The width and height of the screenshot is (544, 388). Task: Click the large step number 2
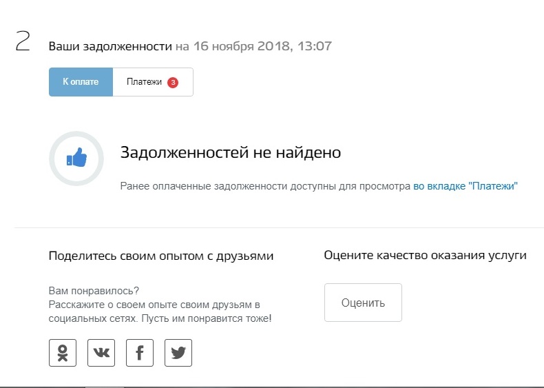click(23, 43)
